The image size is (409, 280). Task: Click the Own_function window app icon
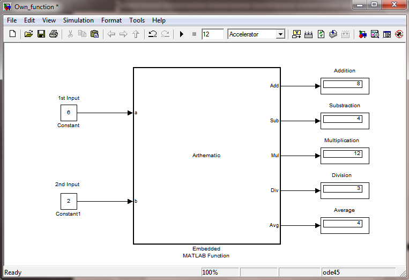[x=8, y=6]
